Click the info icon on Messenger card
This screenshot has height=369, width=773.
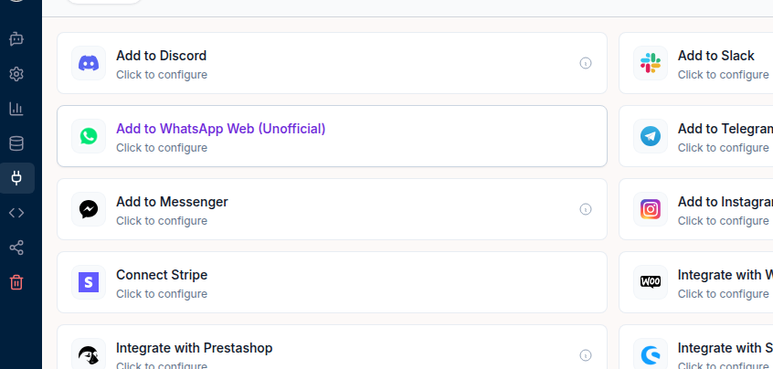585,209
